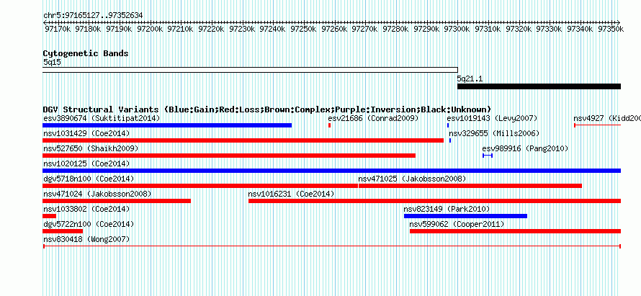Click the nsv527650 (Shaikh2009) label
The height and width of the screenshot is (296, 641).
(x=91, y=149)
